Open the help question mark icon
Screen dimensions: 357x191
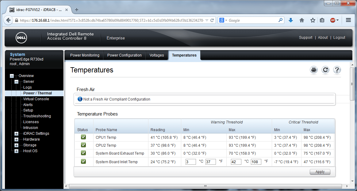click(x=337, y=70)
